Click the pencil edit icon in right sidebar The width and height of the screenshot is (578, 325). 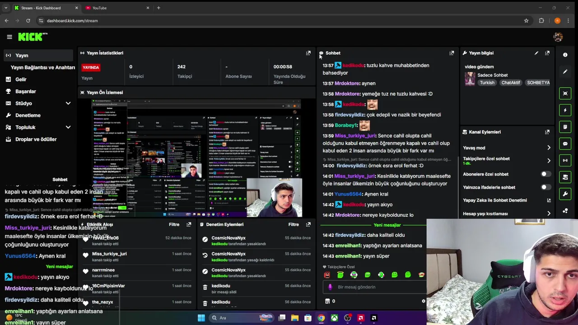tap(565, 72)
